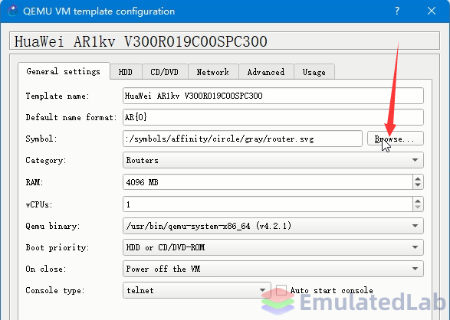Open the CD/DVD tab
The height and width of the screenshot is (320, 450).
[165, 72]
